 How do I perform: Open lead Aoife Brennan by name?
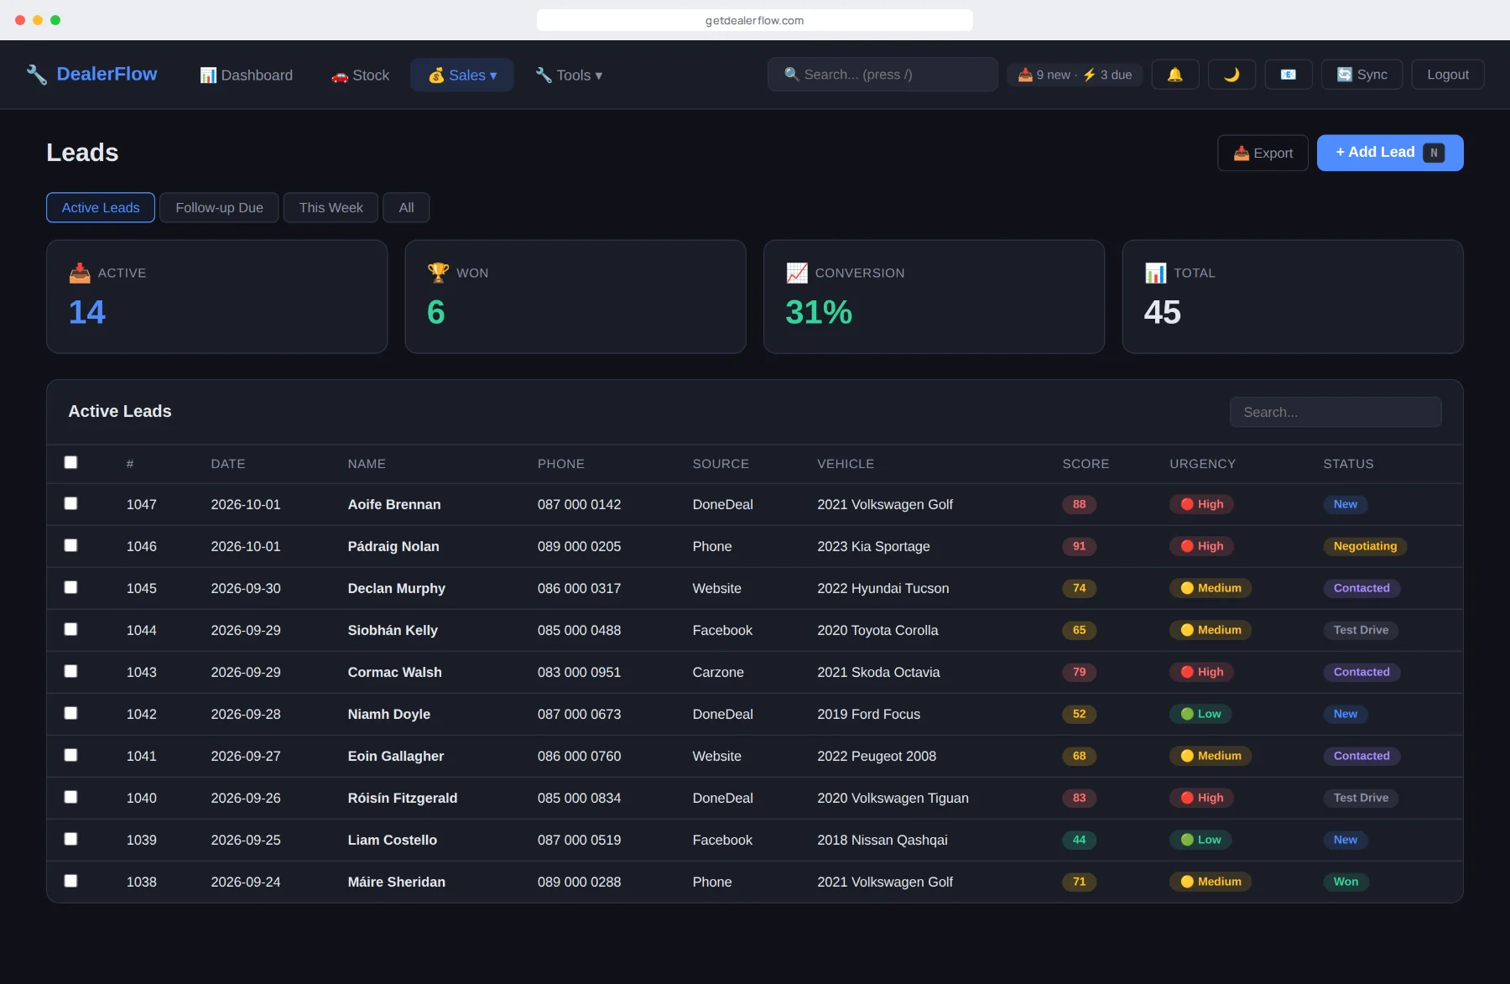(x=394, y=504)
